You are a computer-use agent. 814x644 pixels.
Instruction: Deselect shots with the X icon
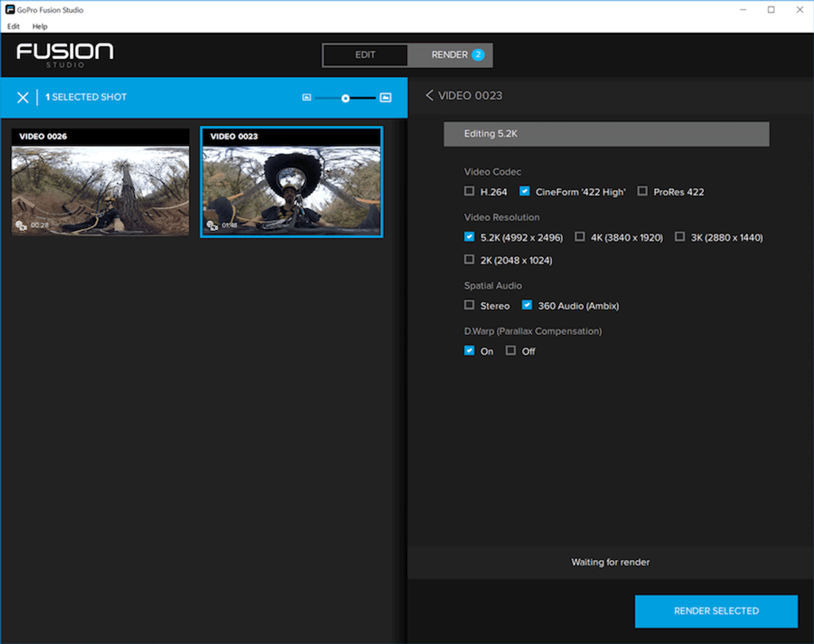[22, 97]
